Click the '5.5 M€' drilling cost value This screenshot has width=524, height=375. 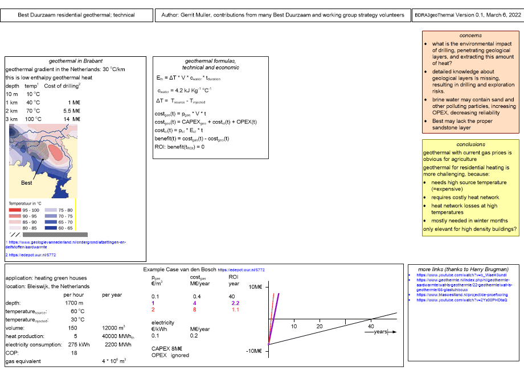pyautogui.click(x=72, y=111)
